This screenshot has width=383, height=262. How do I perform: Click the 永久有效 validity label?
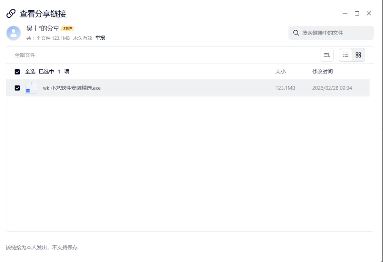[x=83, y=38]
